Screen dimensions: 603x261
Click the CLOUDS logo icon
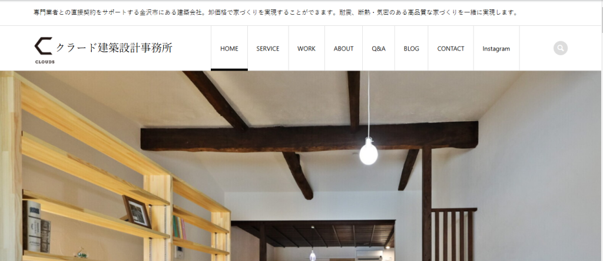(44, 46)
